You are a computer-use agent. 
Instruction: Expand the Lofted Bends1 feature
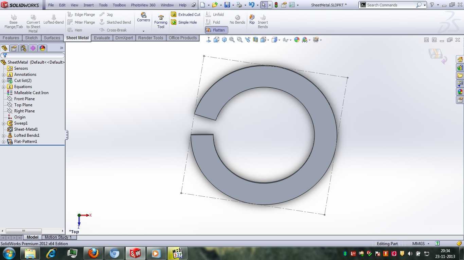(4, 135)
